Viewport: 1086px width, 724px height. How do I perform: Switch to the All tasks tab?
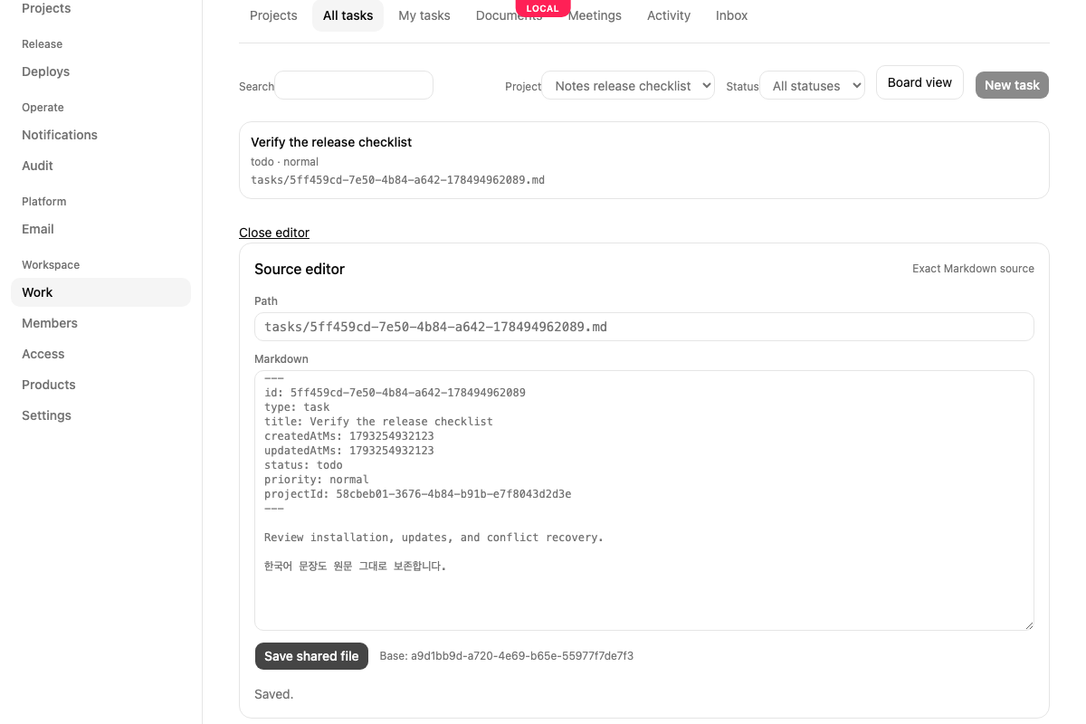348,15
